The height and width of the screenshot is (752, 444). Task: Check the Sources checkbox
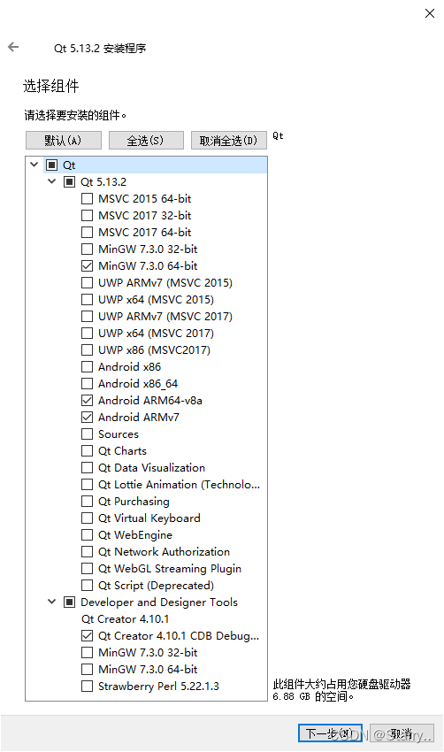87,434
